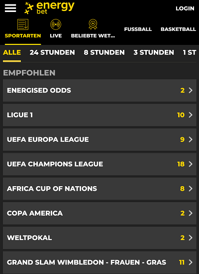Expand the Energised Odds chevron
The width and height of the screenshot is (199, 274).
(x=191, y=90)
